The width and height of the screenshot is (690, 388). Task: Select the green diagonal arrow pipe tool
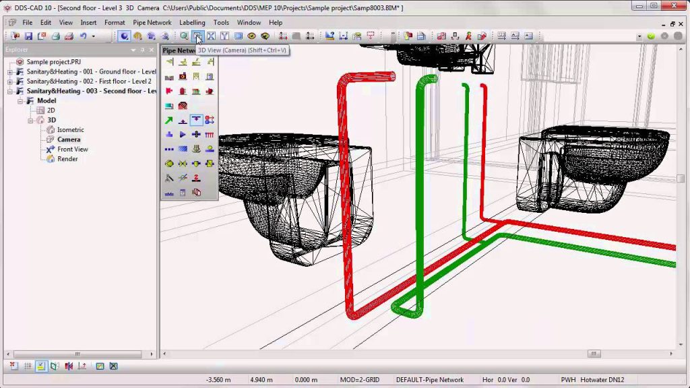(x=168, y=120)
